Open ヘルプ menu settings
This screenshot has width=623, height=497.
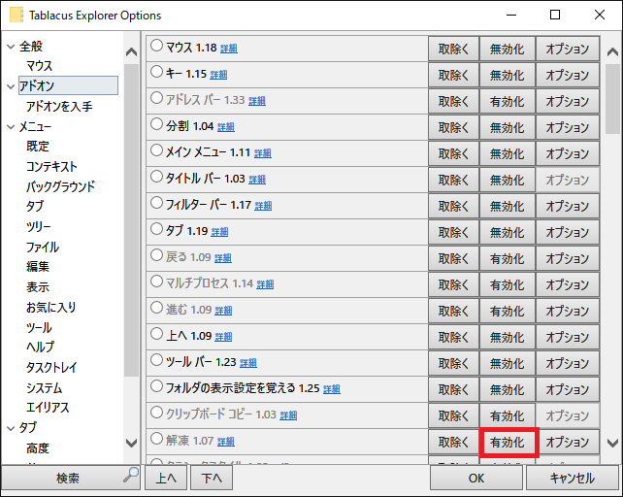pos(40,348)
